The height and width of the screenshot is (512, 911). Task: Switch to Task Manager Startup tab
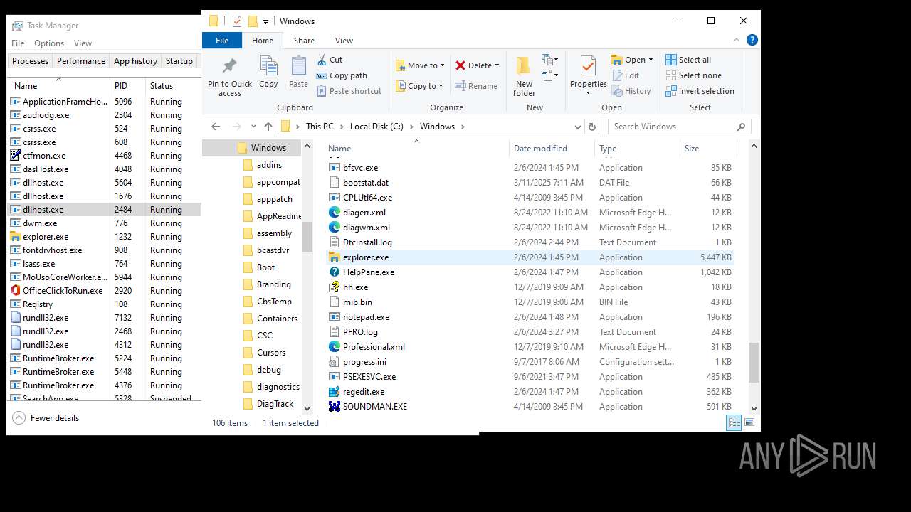pos(179,61)
